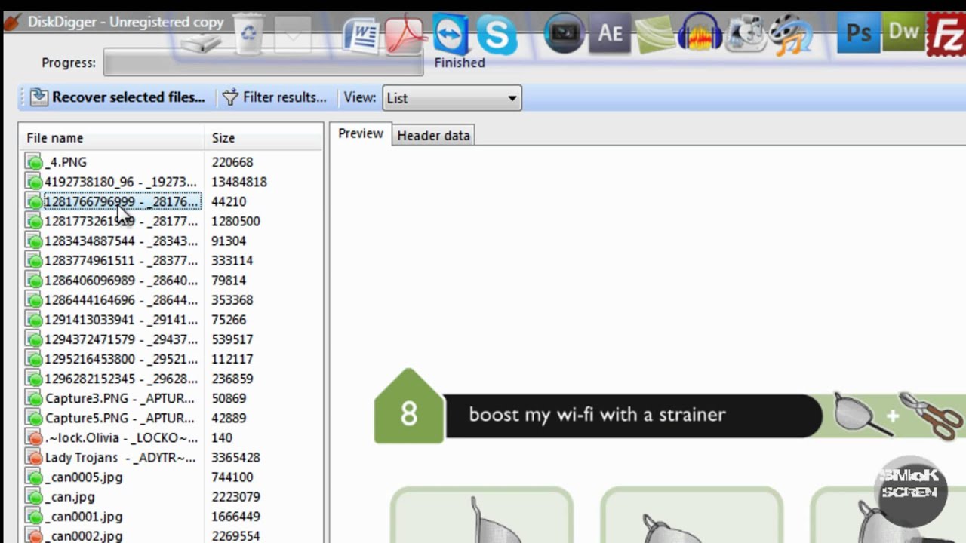This screenshot has height=543, width=966.
Task: Click red status icon of .~lock.Olivia
Action: pos(34,437)
